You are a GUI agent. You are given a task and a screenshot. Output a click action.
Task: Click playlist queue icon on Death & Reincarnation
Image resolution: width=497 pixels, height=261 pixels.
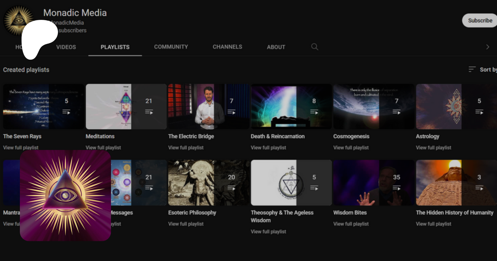pos(314,112)
